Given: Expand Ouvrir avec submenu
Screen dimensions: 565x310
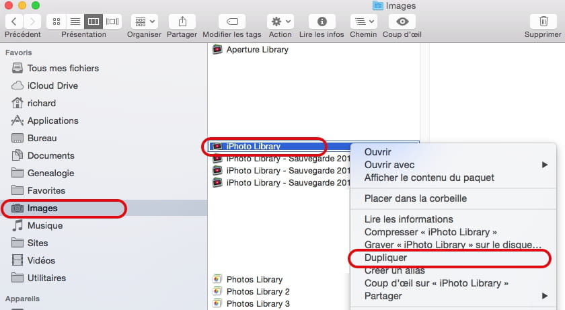Looking at the screenshot, I should pyautogui.click(x=453, y=165).
